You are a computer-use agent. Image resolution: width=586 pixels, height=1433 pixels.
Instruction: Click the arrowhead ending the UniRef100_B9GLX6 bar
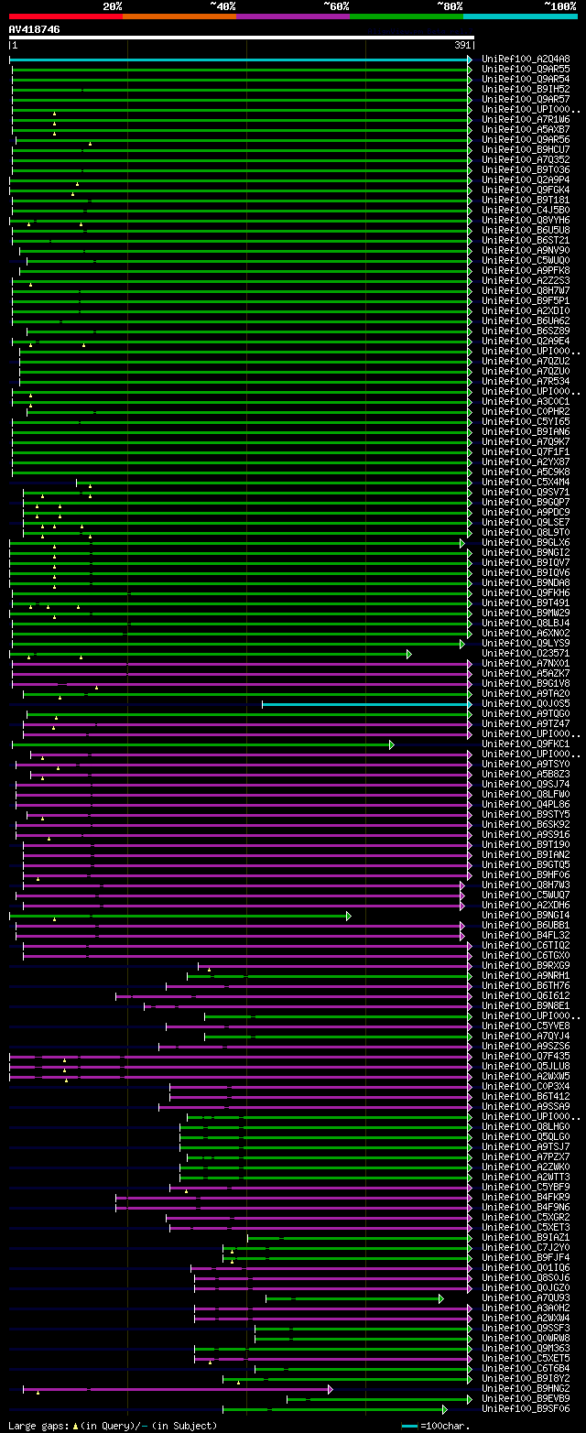tap(463, 543)
